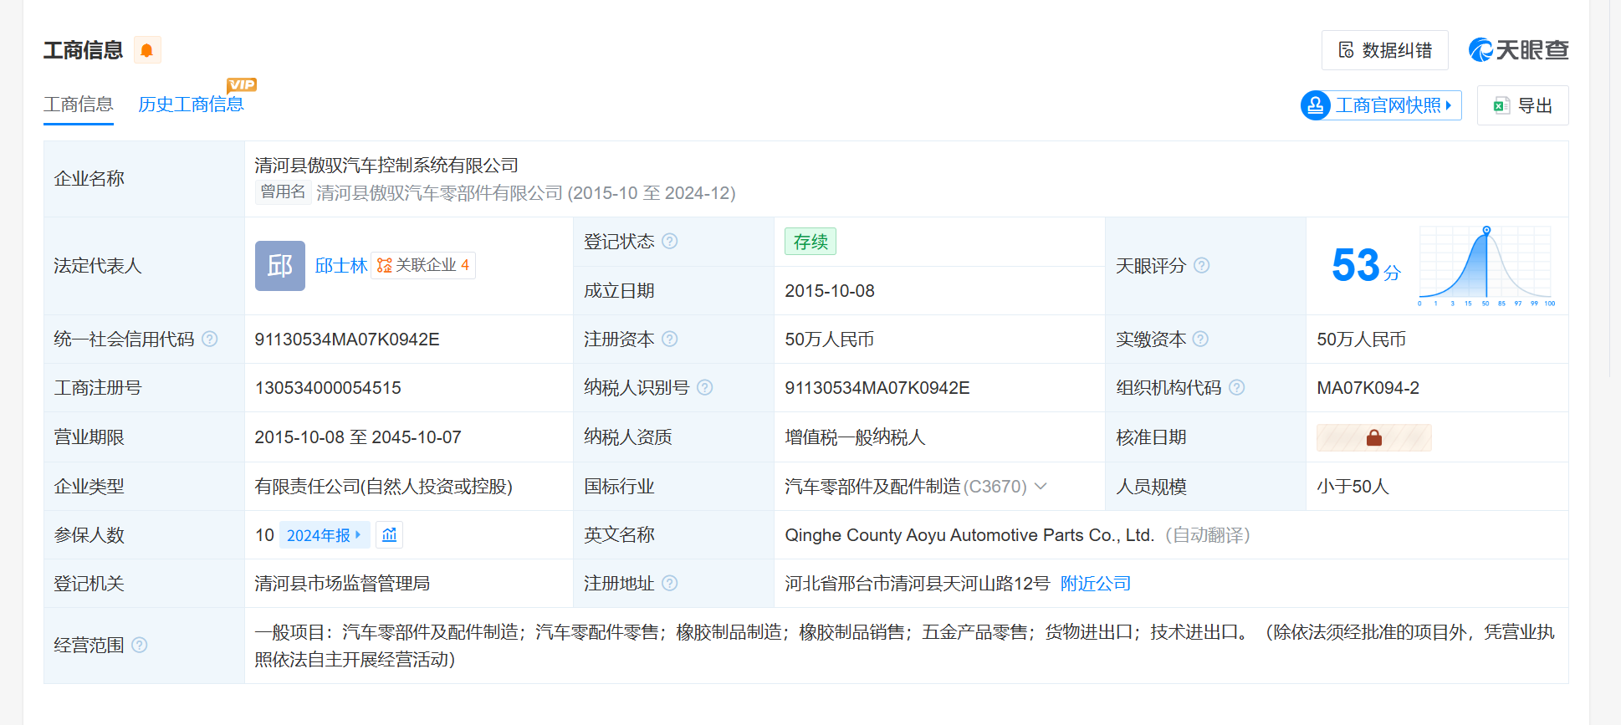Switch to the 历史工商信息 tab
Viewport: 1621px width, 725px height.
[x=191, y=105]
